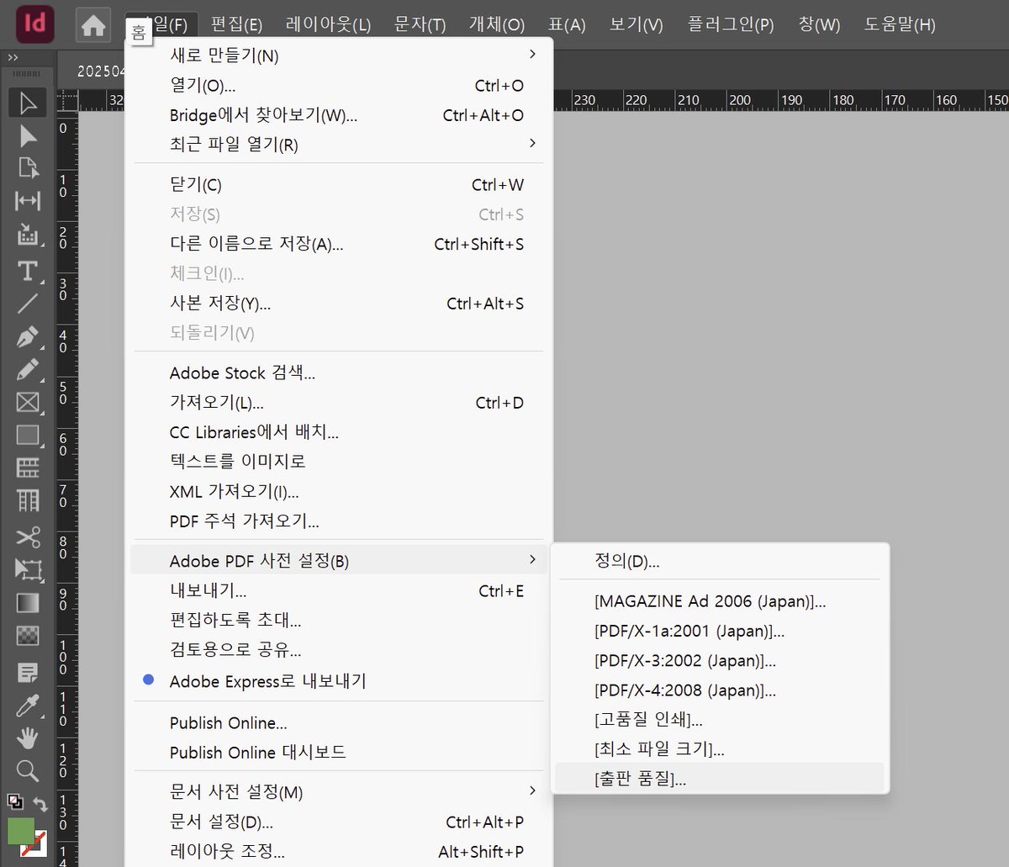1009x867 pixels.
Task: Select the Horizontal Grid tool
Action: tap(28, 468)
